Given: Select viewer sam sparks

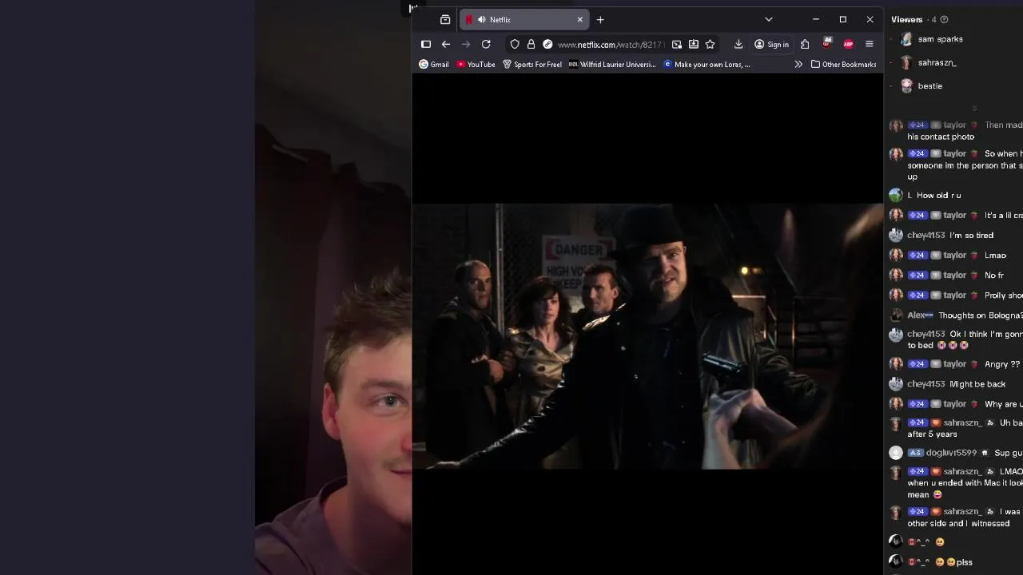Looking at the screenshot, I should pyautogui.click(x=940, y=39).
